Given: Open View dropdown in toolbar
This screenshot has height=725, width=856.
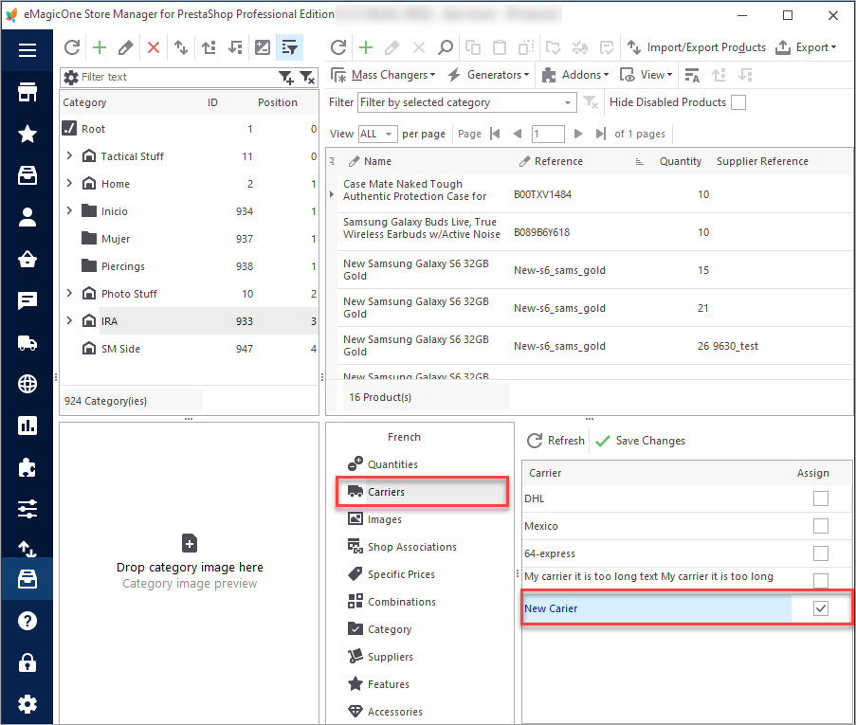Looking at the screenshot, I should click(647, 75).
